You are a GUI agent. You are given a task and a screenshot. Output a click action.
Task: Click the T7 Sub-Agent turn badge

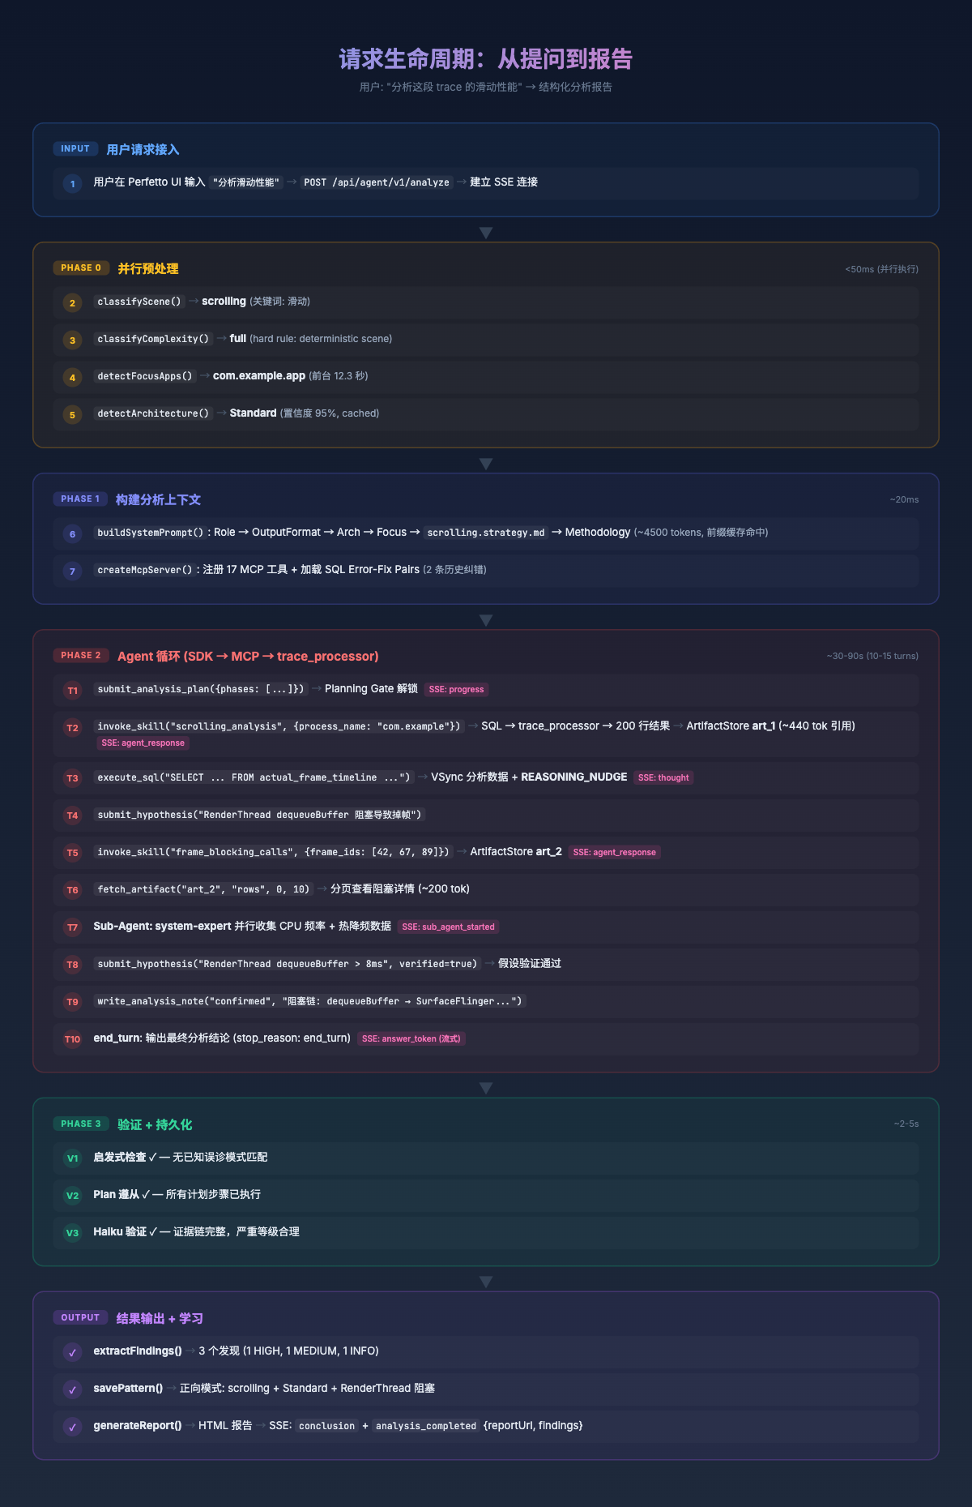(x=72, y=927)
